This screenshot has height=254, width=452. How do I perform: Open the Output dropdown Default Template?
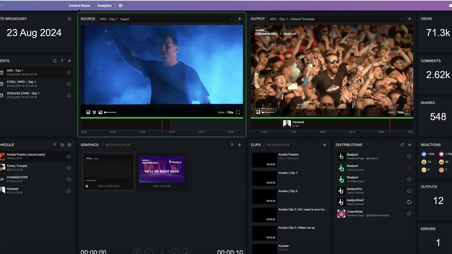[336, 19]
